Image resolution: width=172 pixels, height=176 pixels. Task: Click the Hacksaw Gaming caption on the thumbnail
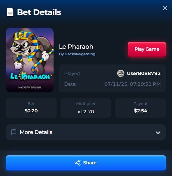(x=30, y=87)
